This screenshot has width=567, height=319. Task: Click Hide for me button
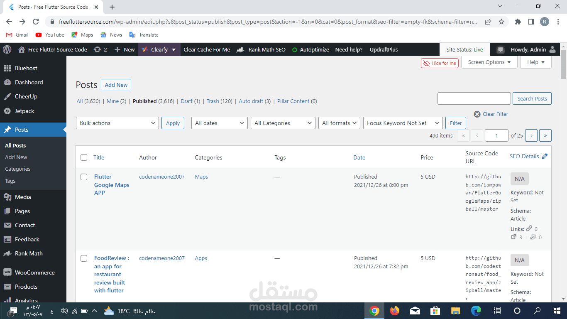(440, 63)
